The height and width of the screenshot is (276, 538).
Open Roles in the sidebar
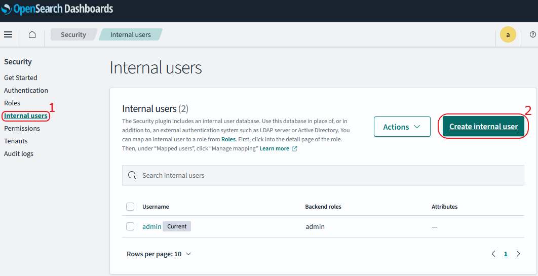coord(12,103)
